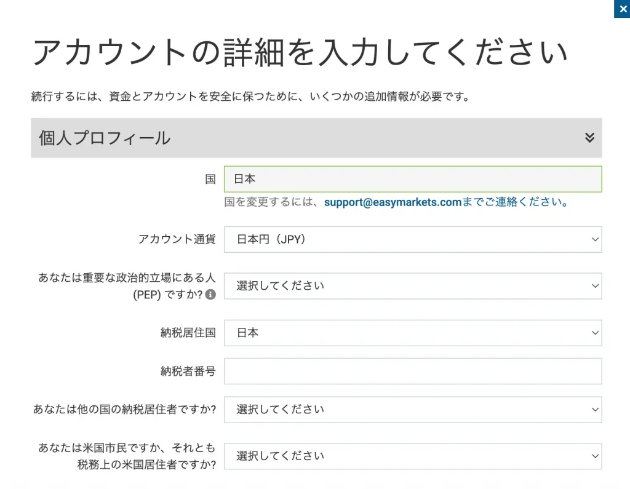Click the 国 label
The width and height of the screenshot is (630, 489).
pyautogui.click(x=210, y=179)
